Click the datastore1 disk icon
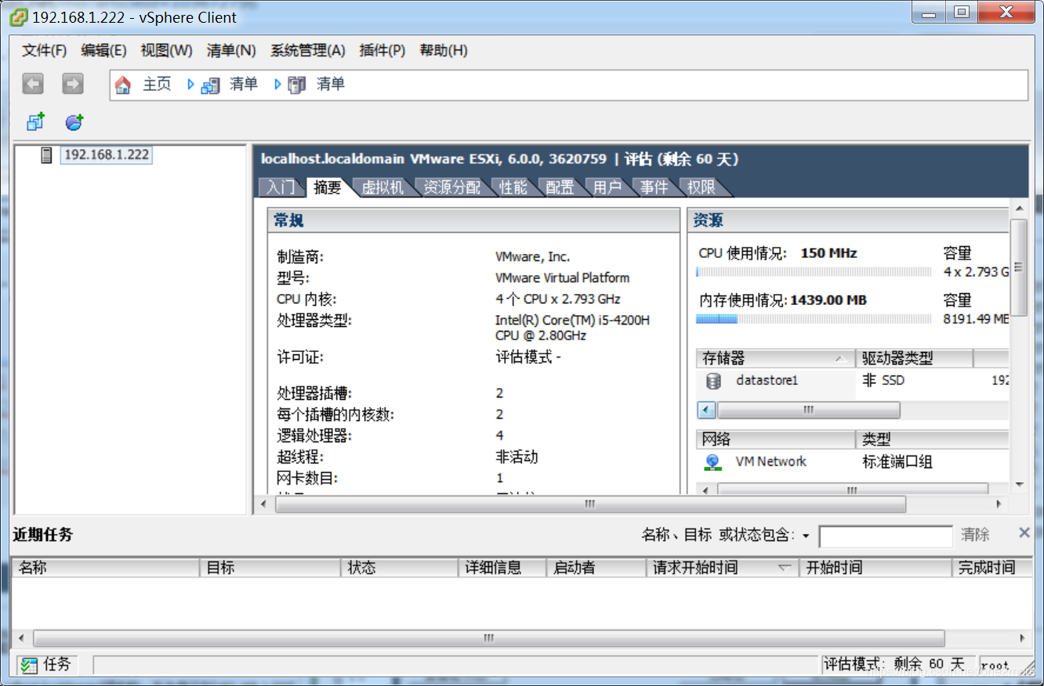The width and height of the screenshot is (1044, 686). click(x=713, y=381)
